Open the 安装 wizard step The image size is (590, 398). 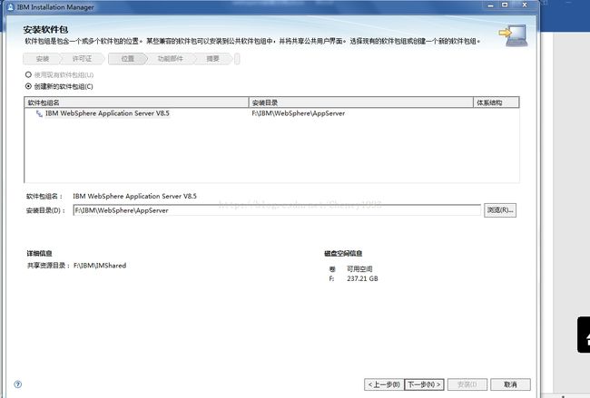(x=42, y=59)
